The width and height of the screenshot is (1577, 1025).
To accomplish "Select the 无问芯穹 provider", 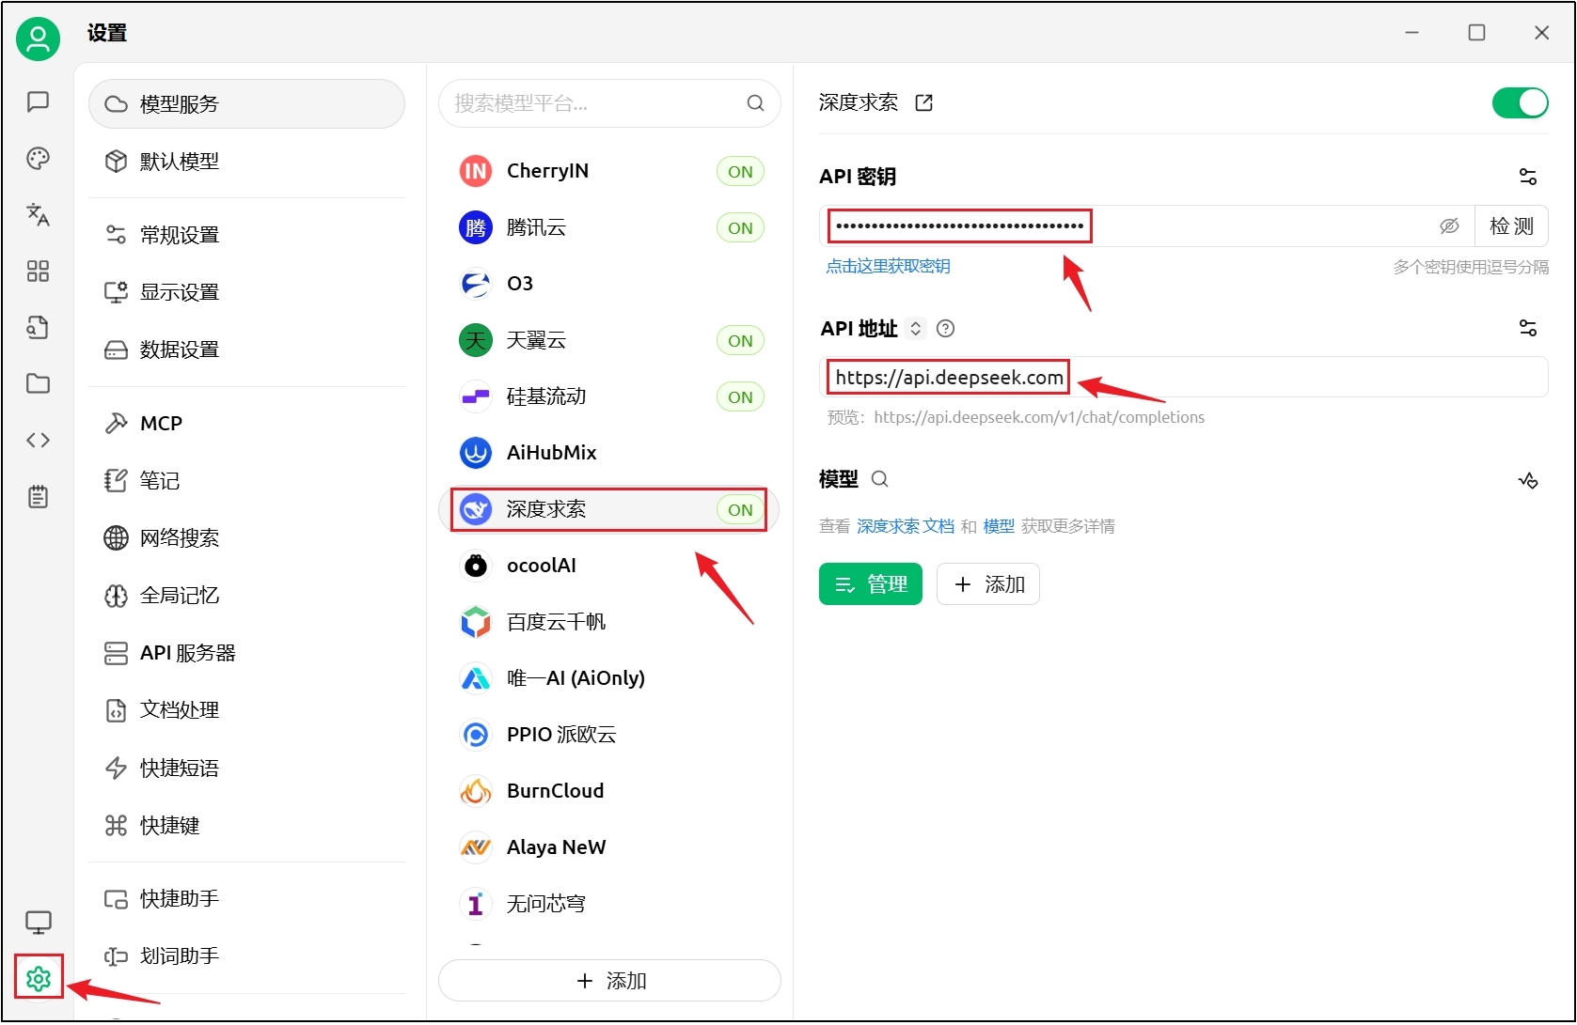I will [x=609, y=904].
